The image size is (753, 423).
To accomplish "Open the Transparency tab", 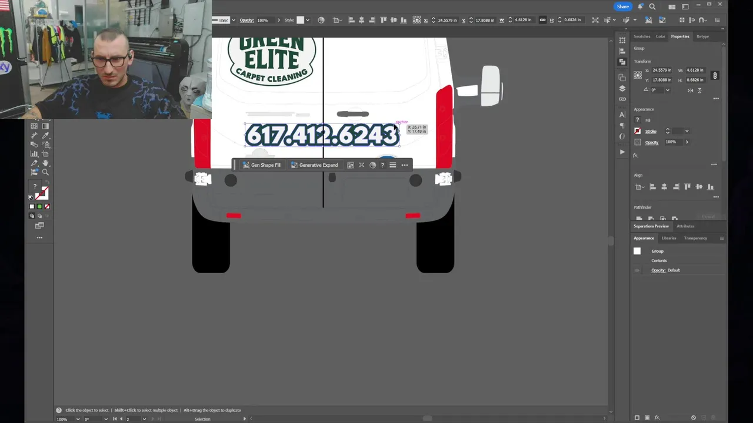I will point(695,238).
